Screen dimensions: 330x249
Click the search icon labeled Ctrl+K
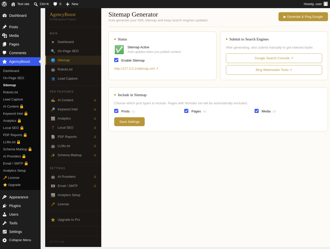[36, 4]
